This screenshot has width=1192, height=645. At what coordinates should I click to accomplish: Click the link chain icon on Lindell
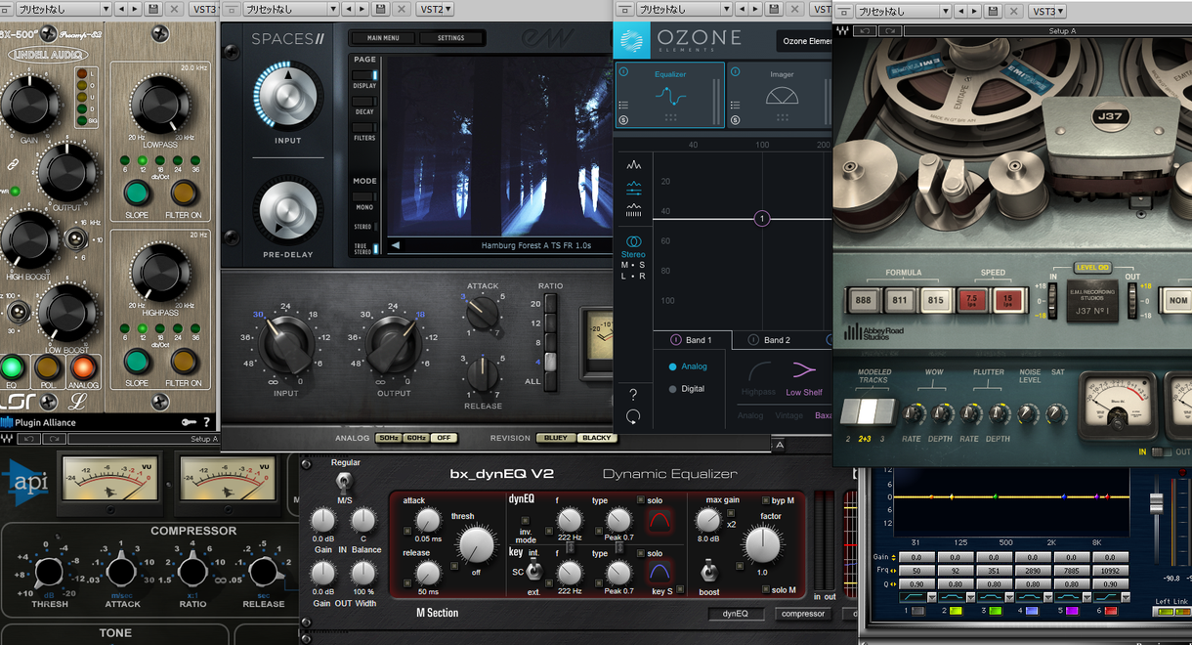point(14,166)
